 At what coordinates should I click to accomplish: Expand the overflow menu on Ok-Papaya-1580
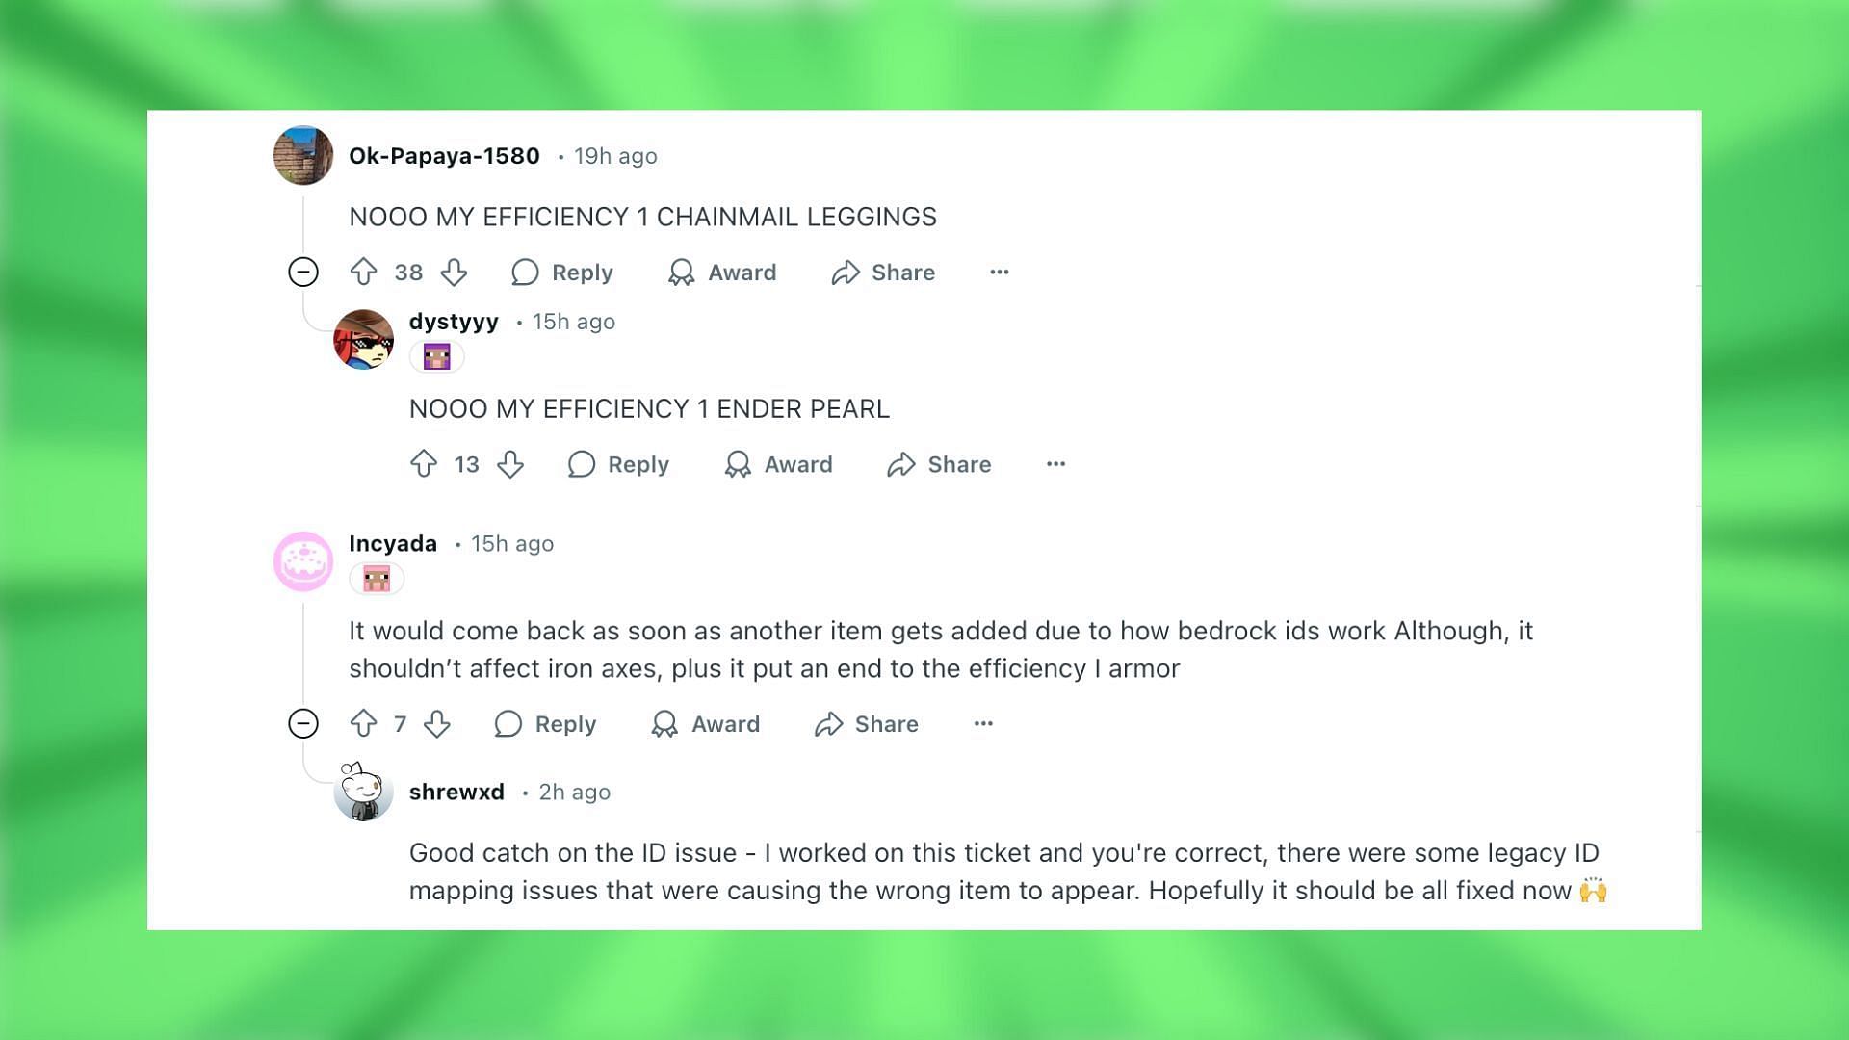(x=998, y=271)
